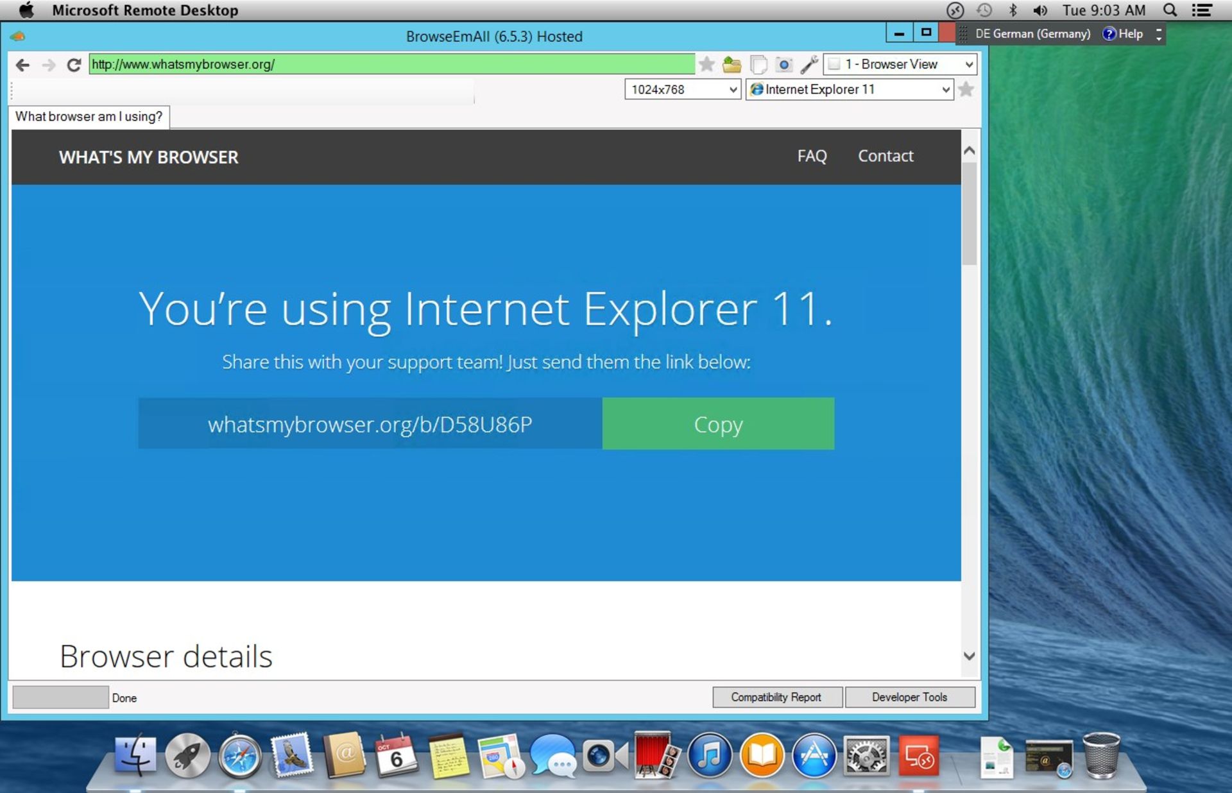Open the FAQ page link

pyautogui.click(x=812, y=156)
